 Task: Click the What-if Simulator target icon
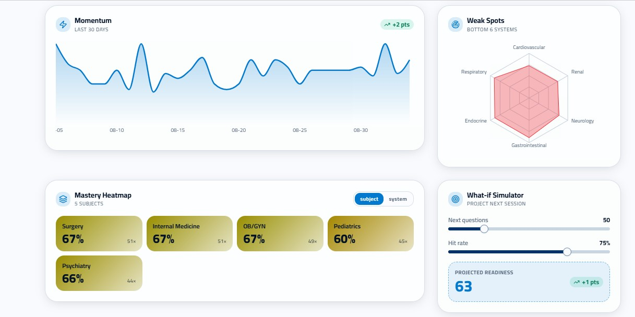coord(456,199)
